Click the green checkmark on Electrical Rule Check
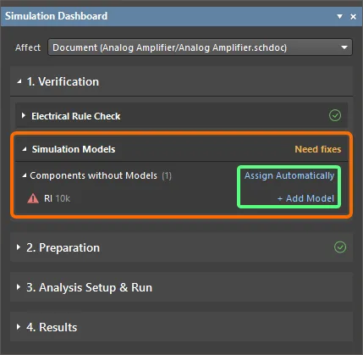 [x=335, y=115]
